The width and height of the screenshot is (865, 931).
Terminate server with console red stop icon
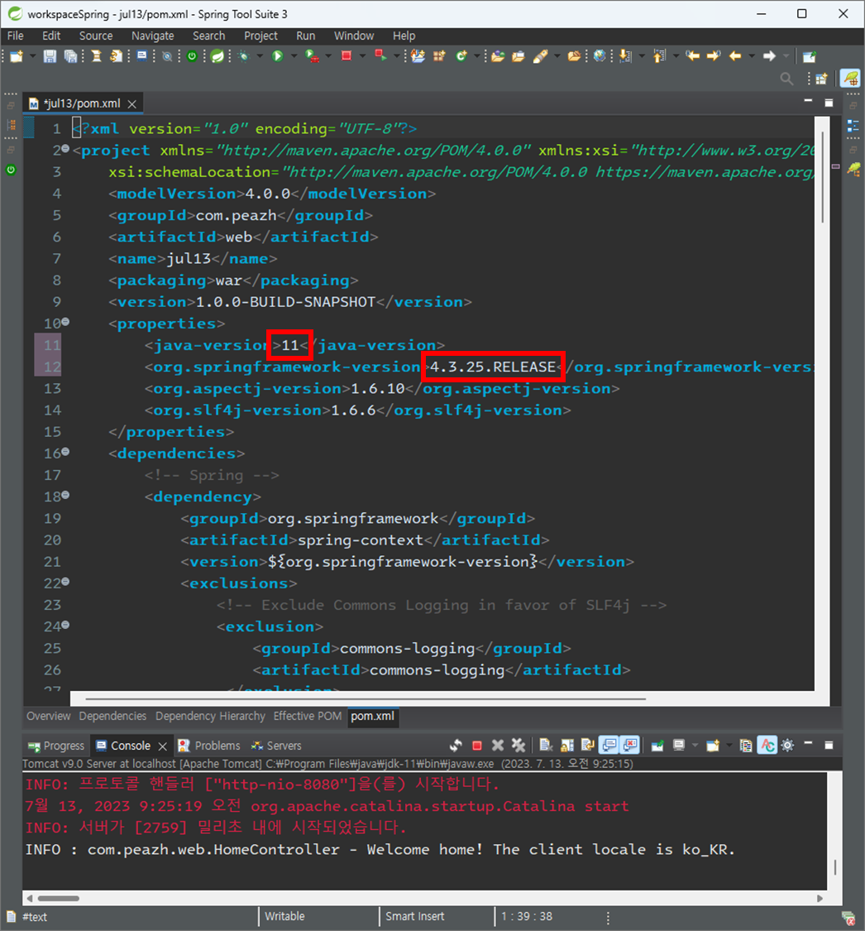(477, 746)
